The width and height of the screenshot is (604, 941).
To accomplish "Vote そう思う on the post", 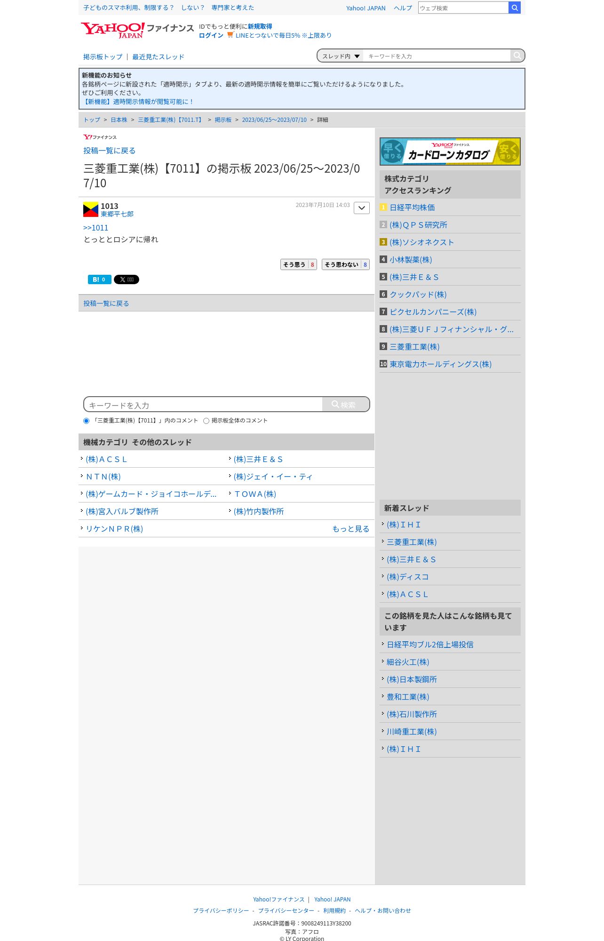I will (299, 264).
